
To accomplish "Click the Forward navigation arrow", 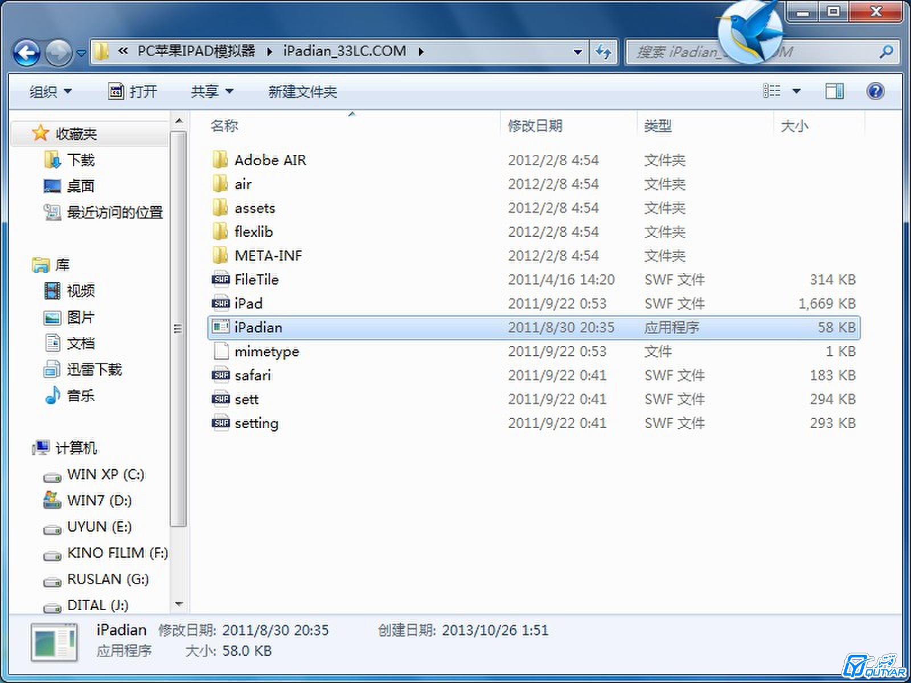I will [x=58, y=53].
